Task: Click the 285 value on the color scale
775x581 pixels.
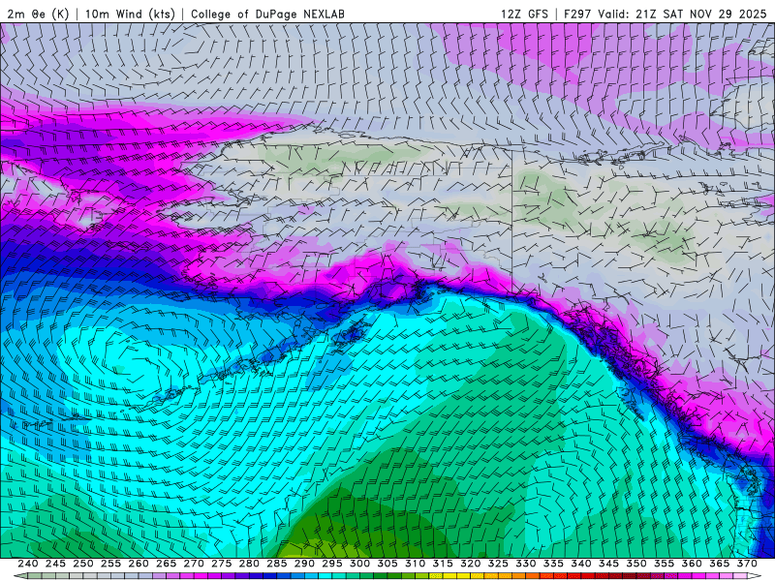Action: click(x=277, y=564)
